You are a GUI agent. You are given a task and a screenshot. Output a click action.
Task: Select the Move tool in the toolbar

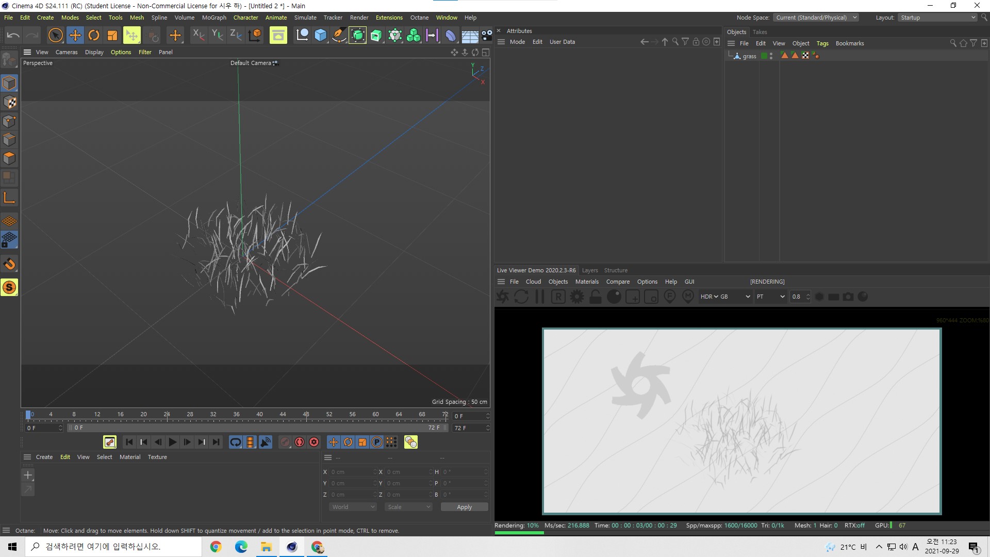tap(75, 35)
